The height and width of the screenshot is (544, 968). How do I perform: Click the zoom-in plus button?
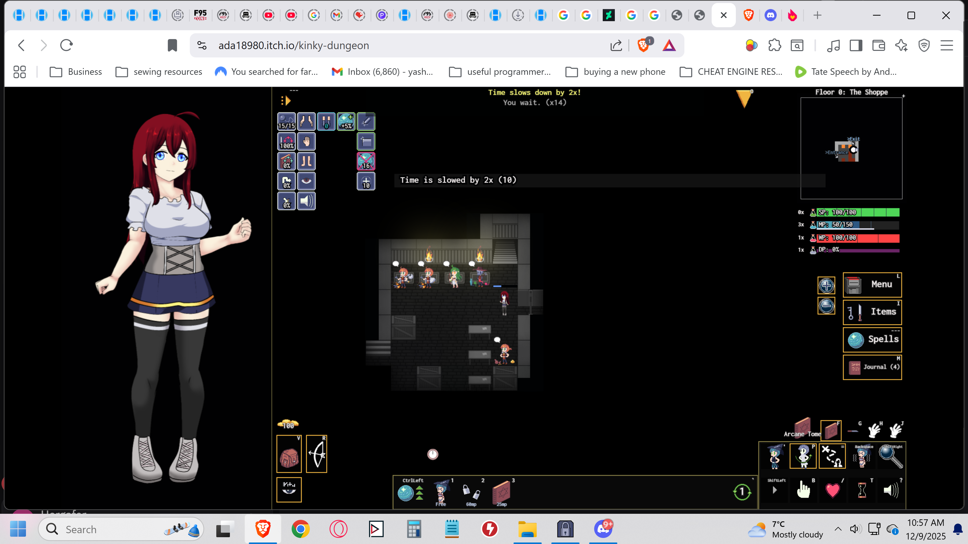pos(826,286)
